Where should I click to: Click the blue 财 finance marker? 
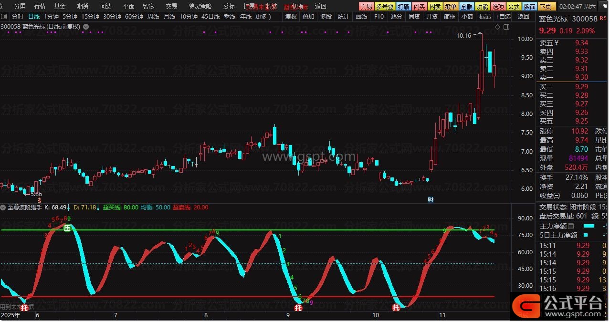click(x=430, y=199)
